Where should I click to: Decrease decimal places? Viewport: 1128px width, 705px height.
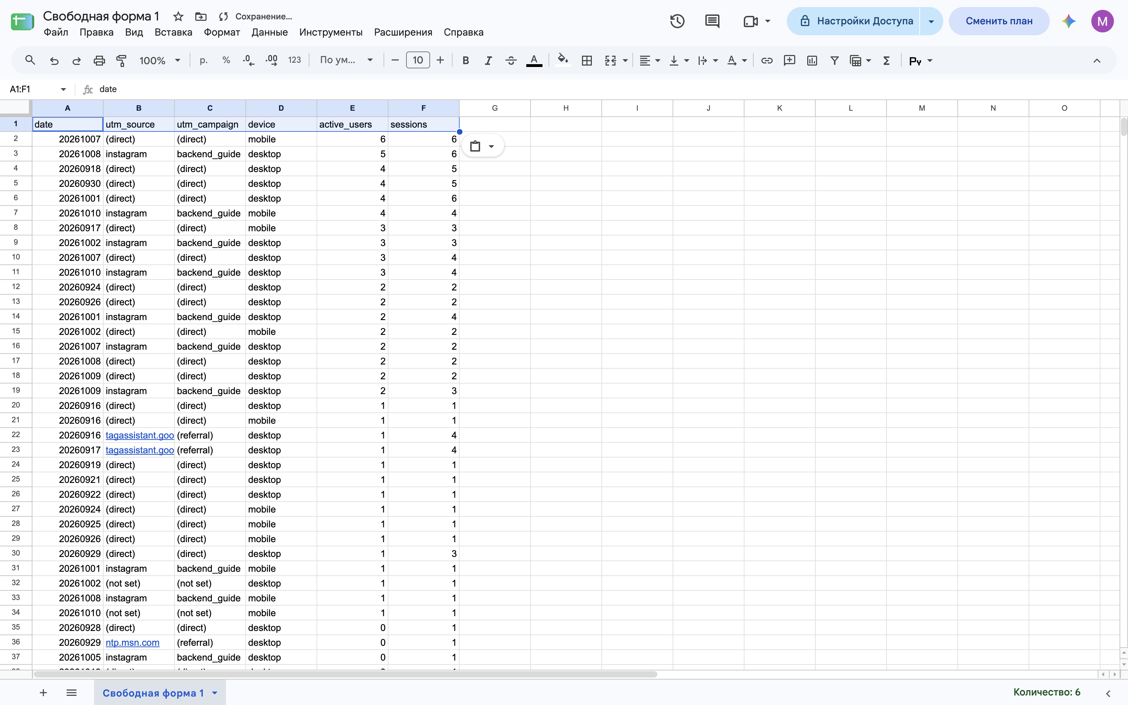tap(249, 60)
